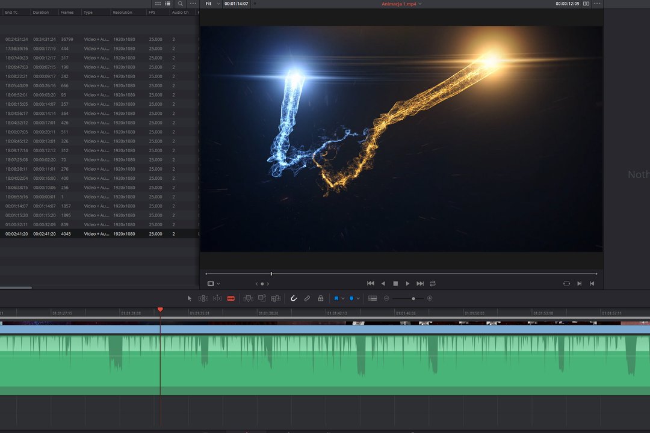Click viewer scrub bar playhead
The image size is (650, 433).
pos(271,274)
